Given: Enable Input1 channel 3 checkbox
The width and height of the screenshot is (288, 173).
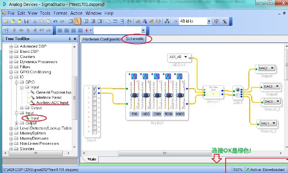Looking at the screenshot, I should 95,103.
